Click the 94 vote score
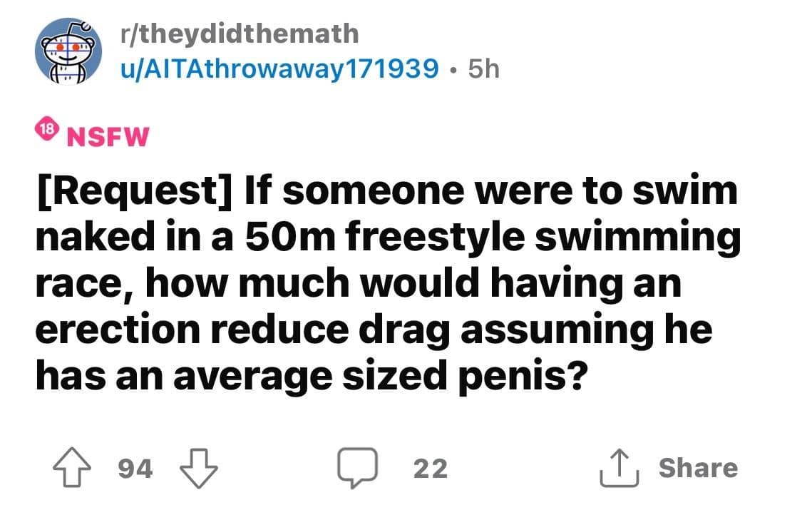 134,469
